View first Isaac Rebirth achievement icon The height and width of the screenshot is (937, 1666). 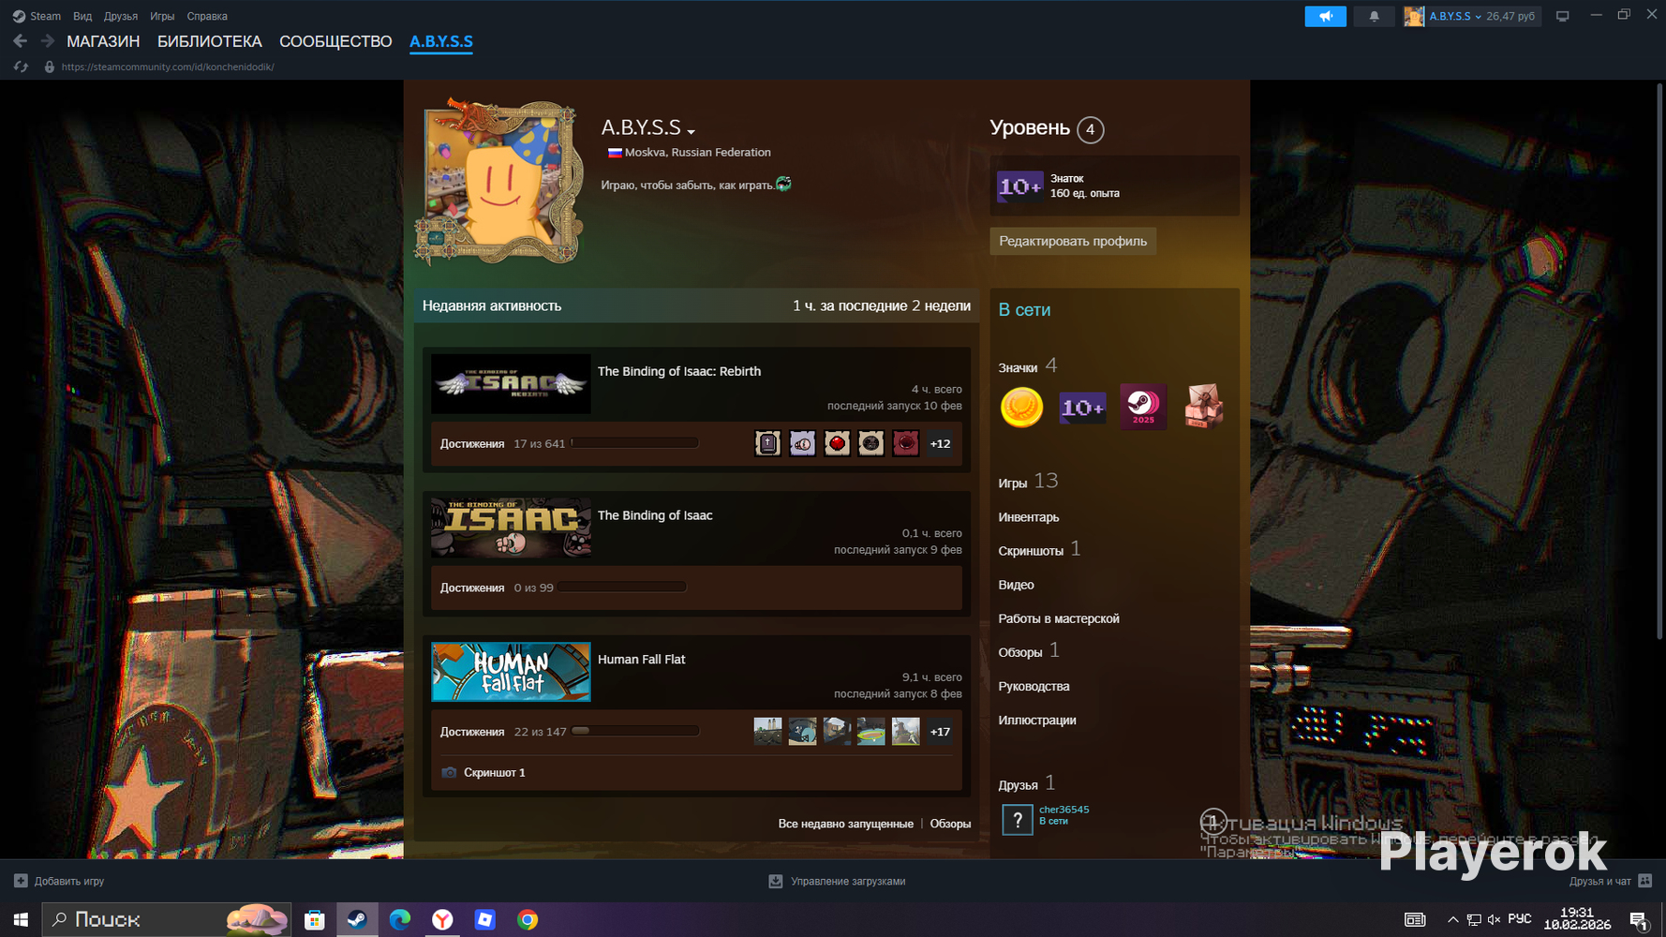767,443
